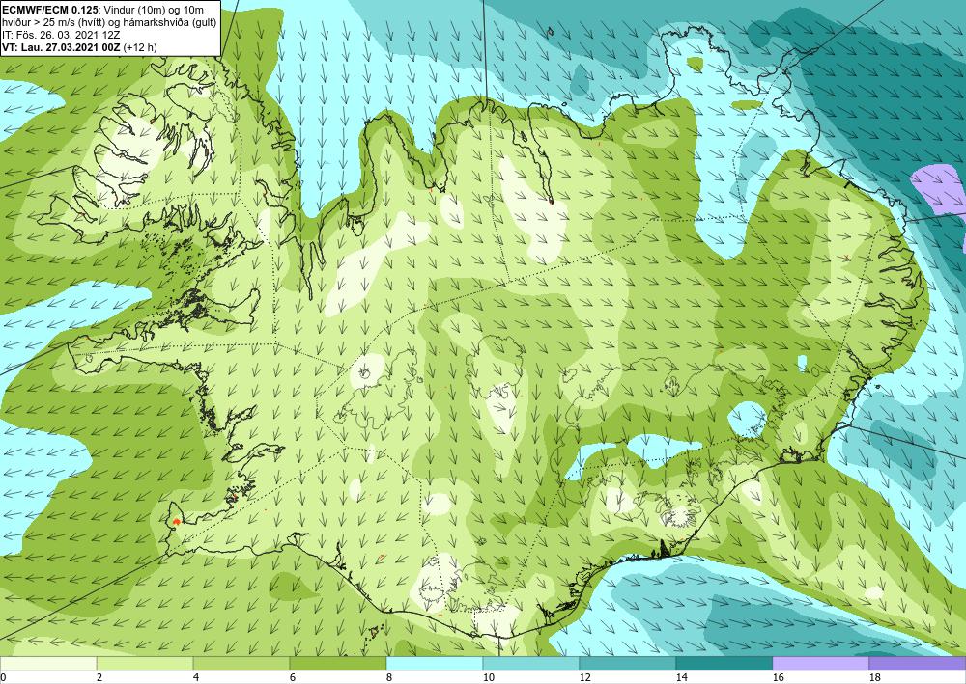
Task: Click the "ECMWF/ECM 0.125" model title text
Action: pos(49,11)
